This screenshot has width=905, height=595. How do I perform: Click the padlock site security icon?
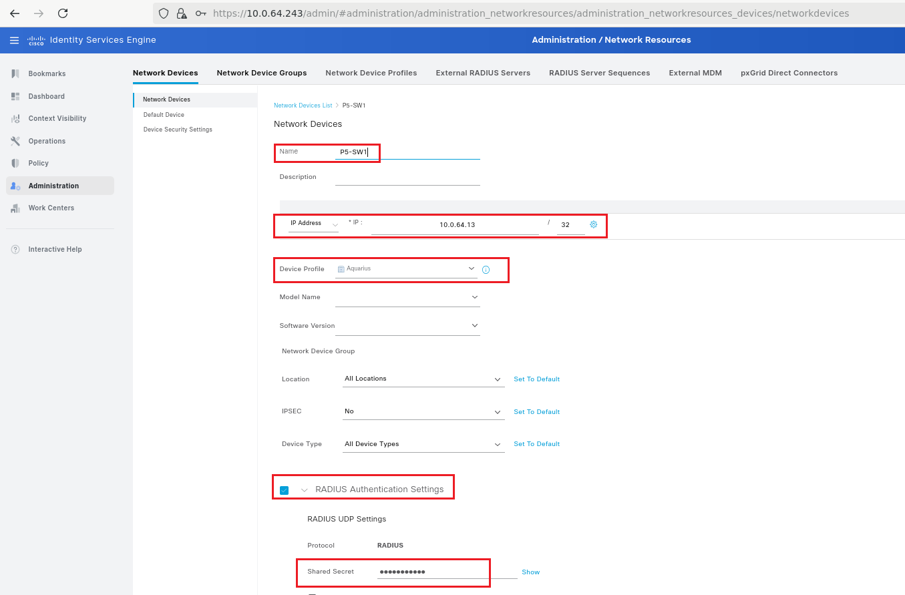coord(181,13)
